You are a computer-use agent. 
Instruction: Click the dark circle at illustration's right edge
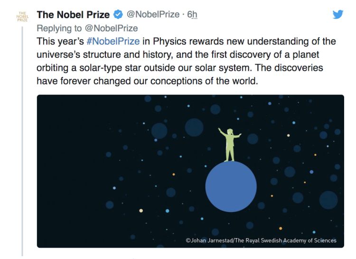click(328, 200)
